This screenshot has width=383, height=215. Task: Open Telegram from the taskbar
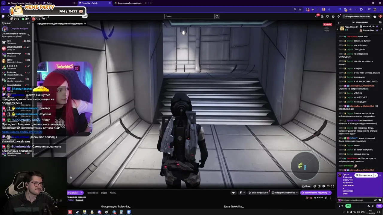(x=114, y=212)
